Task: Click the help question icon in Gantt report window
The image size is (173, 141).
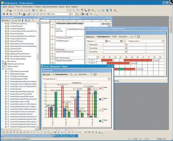Action: tap(135, 36)
